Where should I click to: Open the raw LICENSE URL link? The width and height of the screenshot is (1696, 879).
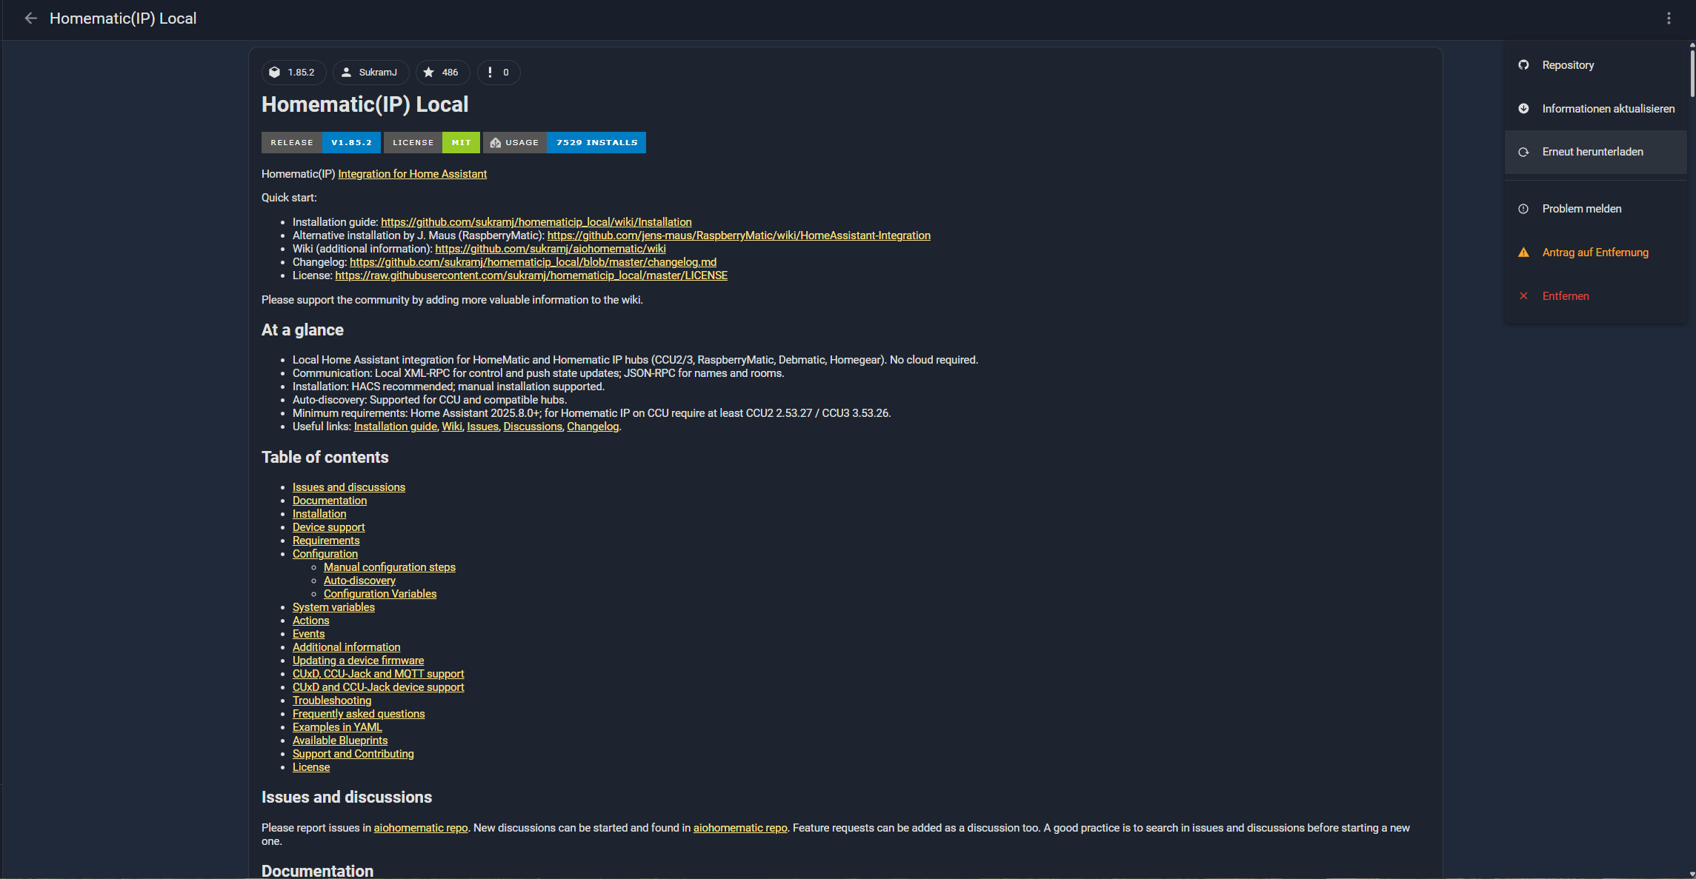(531, 275)
